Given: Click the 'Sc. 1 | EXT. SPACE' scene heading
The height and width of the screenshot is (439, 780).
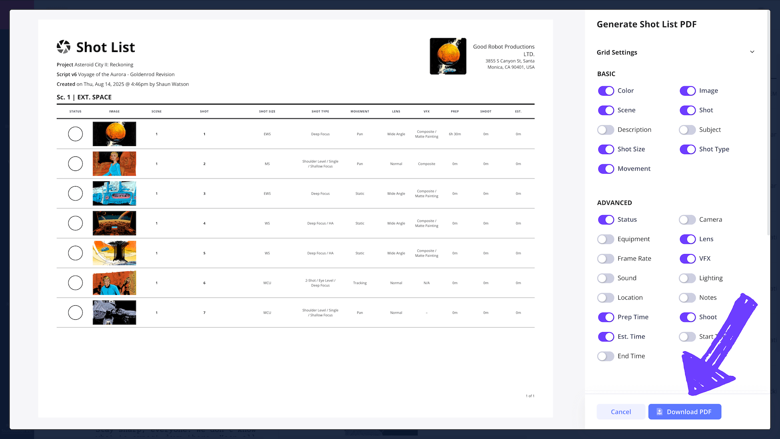Looking at the screenshot, I should tap(84, 97).
